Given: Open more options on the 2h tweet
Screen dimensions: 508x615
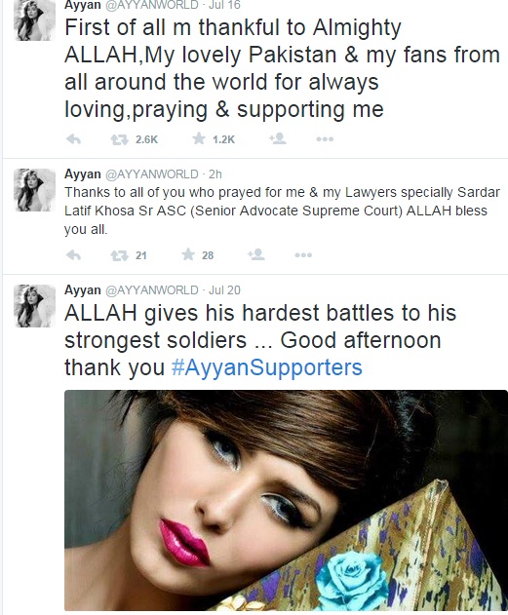Looking at the screenshot, I should [303, 255].
